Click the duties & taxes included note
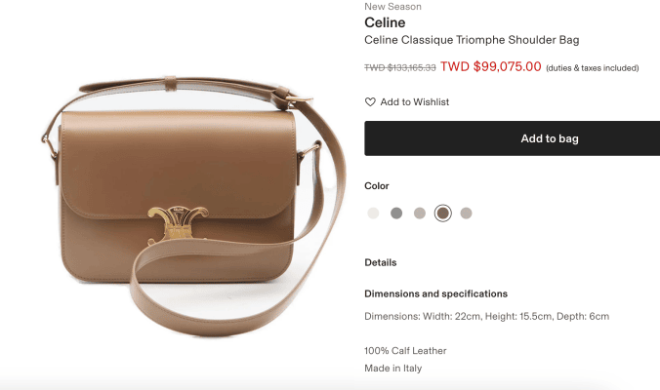The width and height of the screenshot is (660, 390). click(x=593, y=68)
